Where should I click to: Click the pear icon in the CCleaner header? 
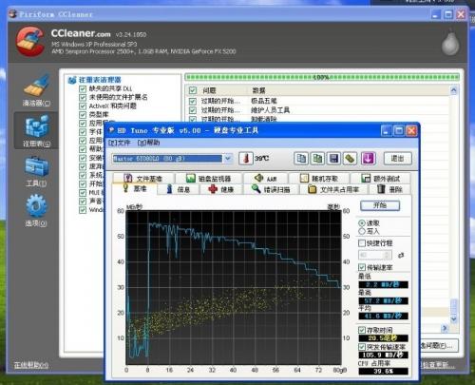click(450, 43)
